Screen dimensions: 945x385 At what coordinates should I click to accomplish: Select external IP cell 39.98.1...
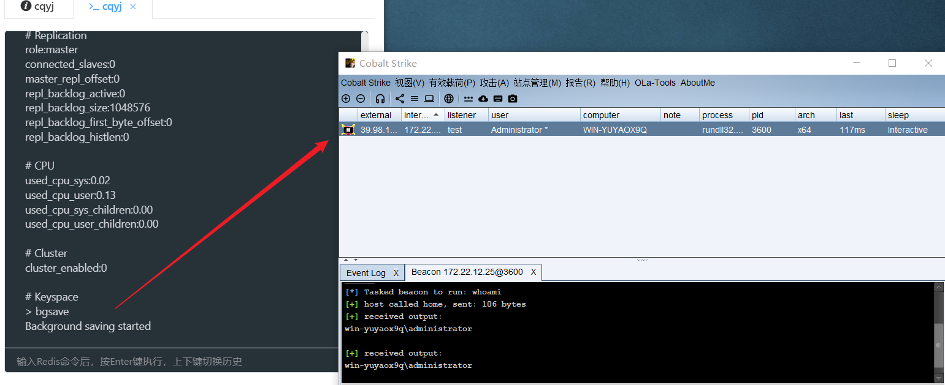(x=380, y=130)
